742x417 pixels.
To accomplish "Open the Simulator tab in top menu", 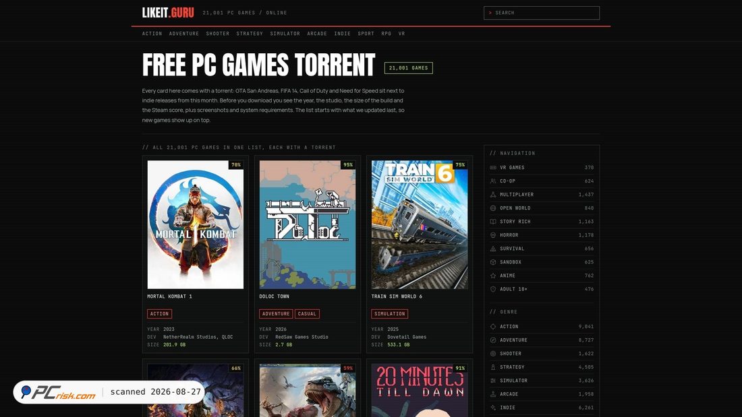I will (x=285, y=34).
